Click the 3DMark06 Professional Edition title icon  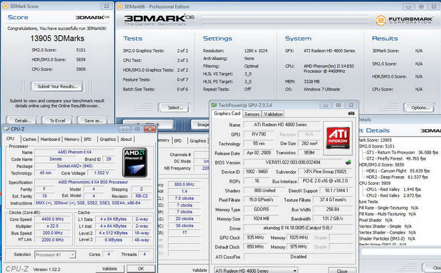120,7
